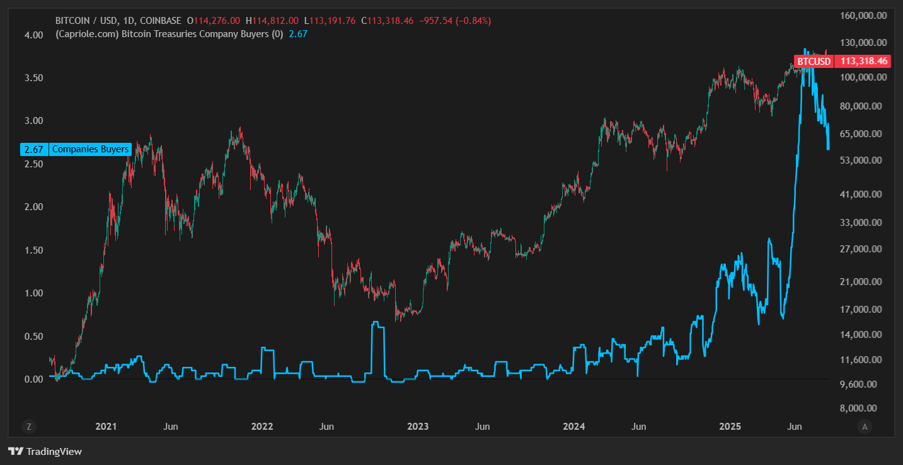Click the 2022 label on time axis
This screenshot has width=903, height=465.
click(262, 427)
